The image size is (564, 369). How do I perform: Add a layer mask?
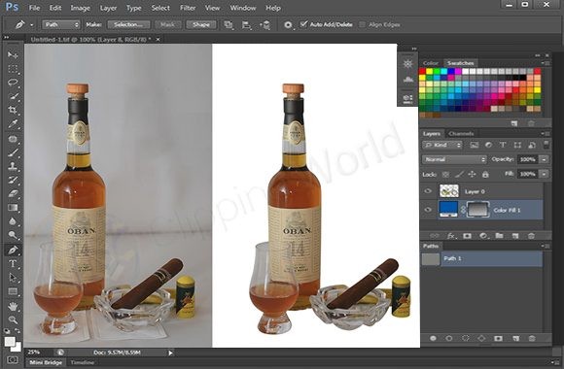tap(467, 236)
